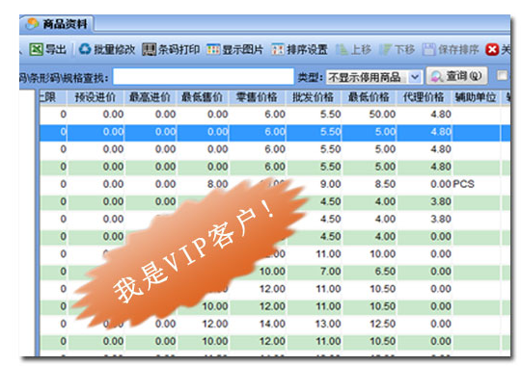The width and height of the screenshot is (521, 366).
Task: Click the 4.80 cell in highlighted row
Action: click(x=441, y=132)
